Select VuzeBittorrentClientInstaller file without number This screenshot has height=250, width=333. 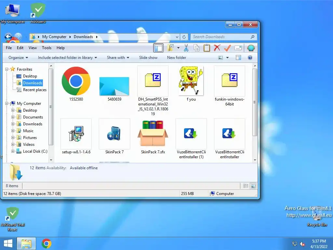point(230,139)
